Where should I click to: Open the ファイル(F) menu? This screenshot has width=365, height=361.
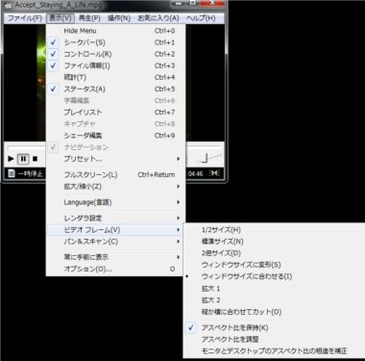coord(25,18)
